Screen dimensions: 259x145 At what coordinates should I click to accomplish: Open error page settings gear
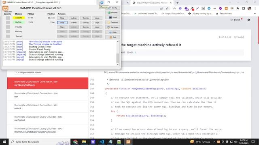(x=248, y=20)
